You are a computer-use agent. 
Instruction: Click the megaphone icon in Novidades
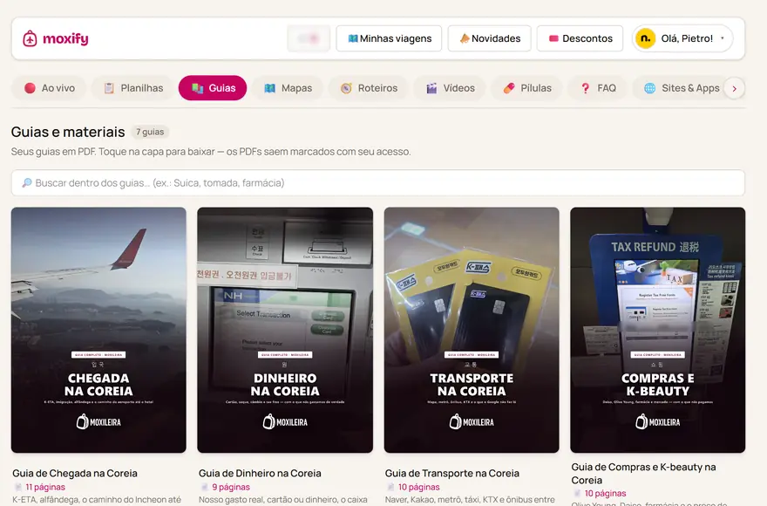coord(465,38)
